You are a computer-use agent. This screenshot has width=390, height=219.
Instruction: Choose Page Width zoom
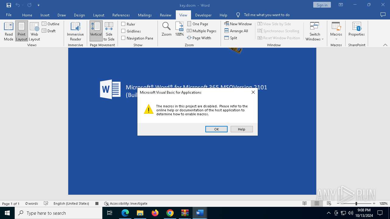tap(199, 38)
